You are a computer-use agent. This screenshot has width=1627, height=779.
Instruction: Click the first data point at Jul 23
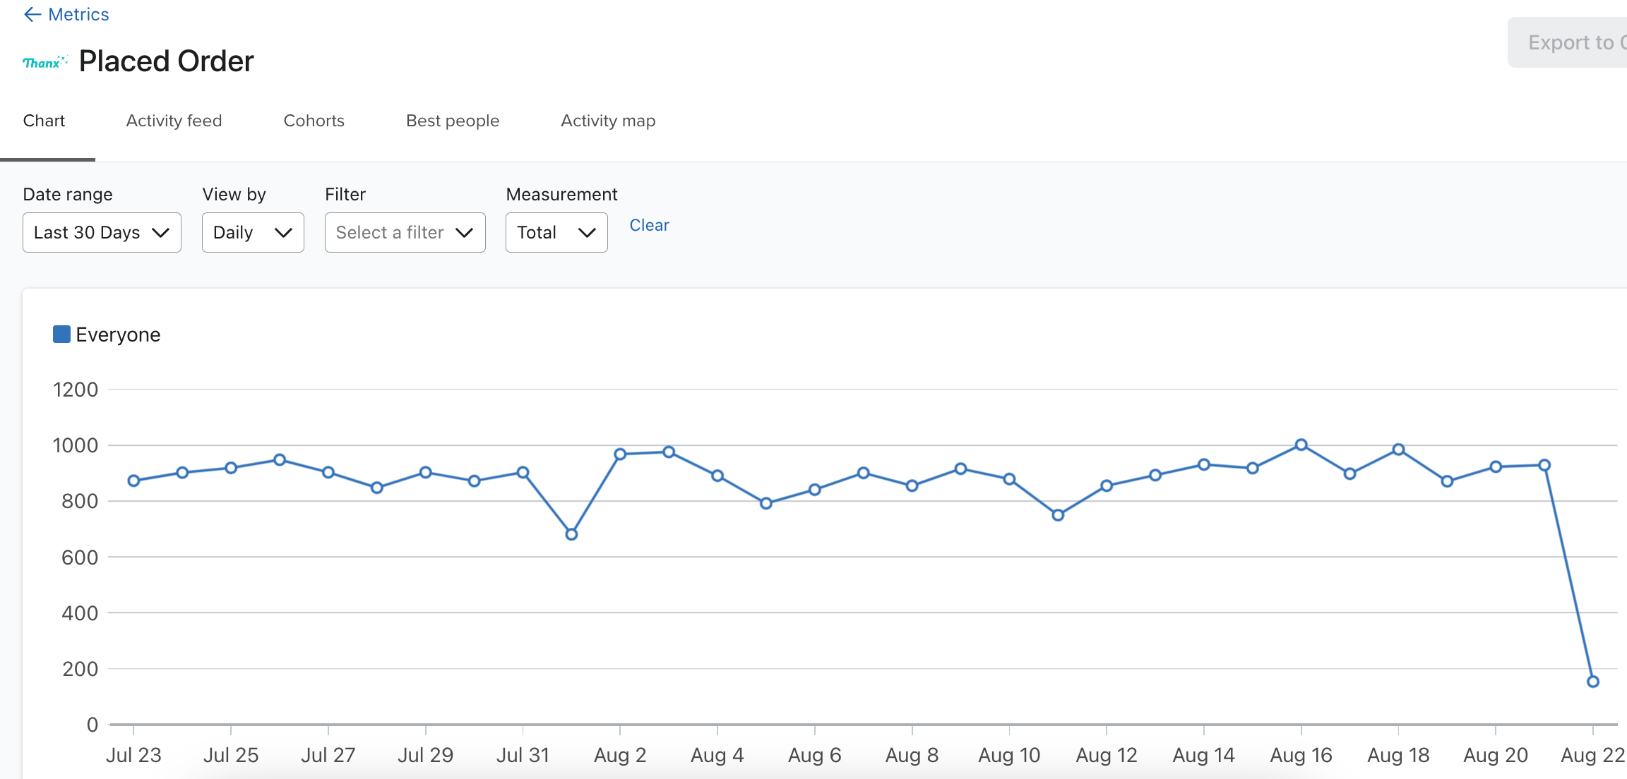(133, 481)
